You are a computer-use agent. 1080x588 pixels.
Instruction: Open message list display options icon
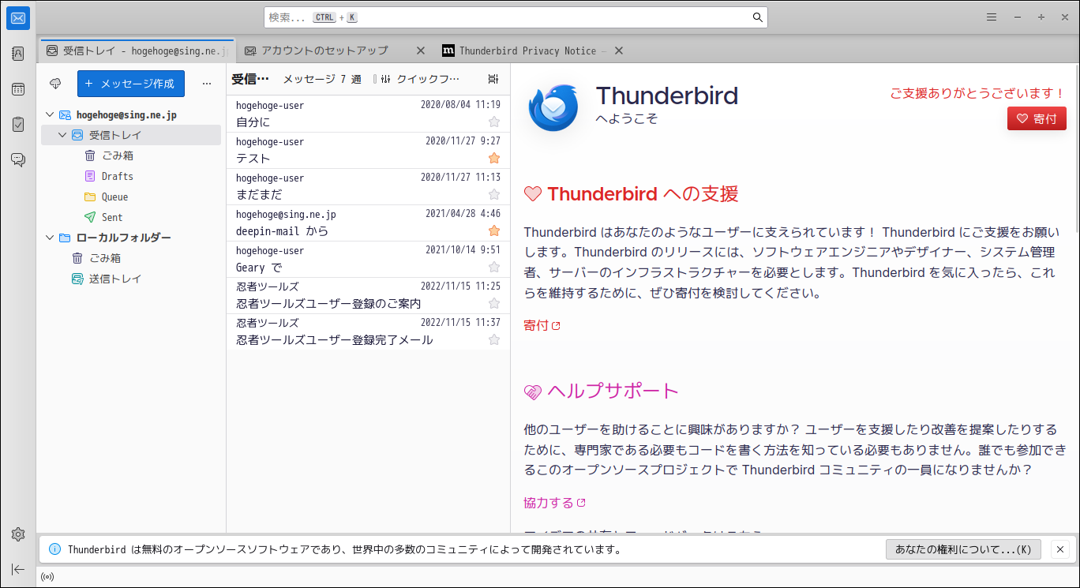493,79
